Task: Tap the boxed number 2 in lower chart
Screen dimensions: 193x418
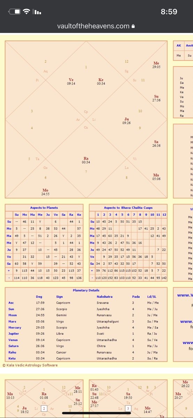Action: 44,408
